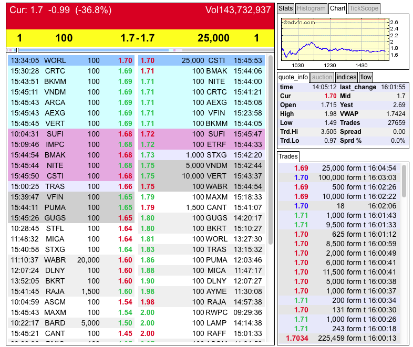Screen dimensions: 413x347
Task: Click the order book vertical scrollbar
Action: 270,150
